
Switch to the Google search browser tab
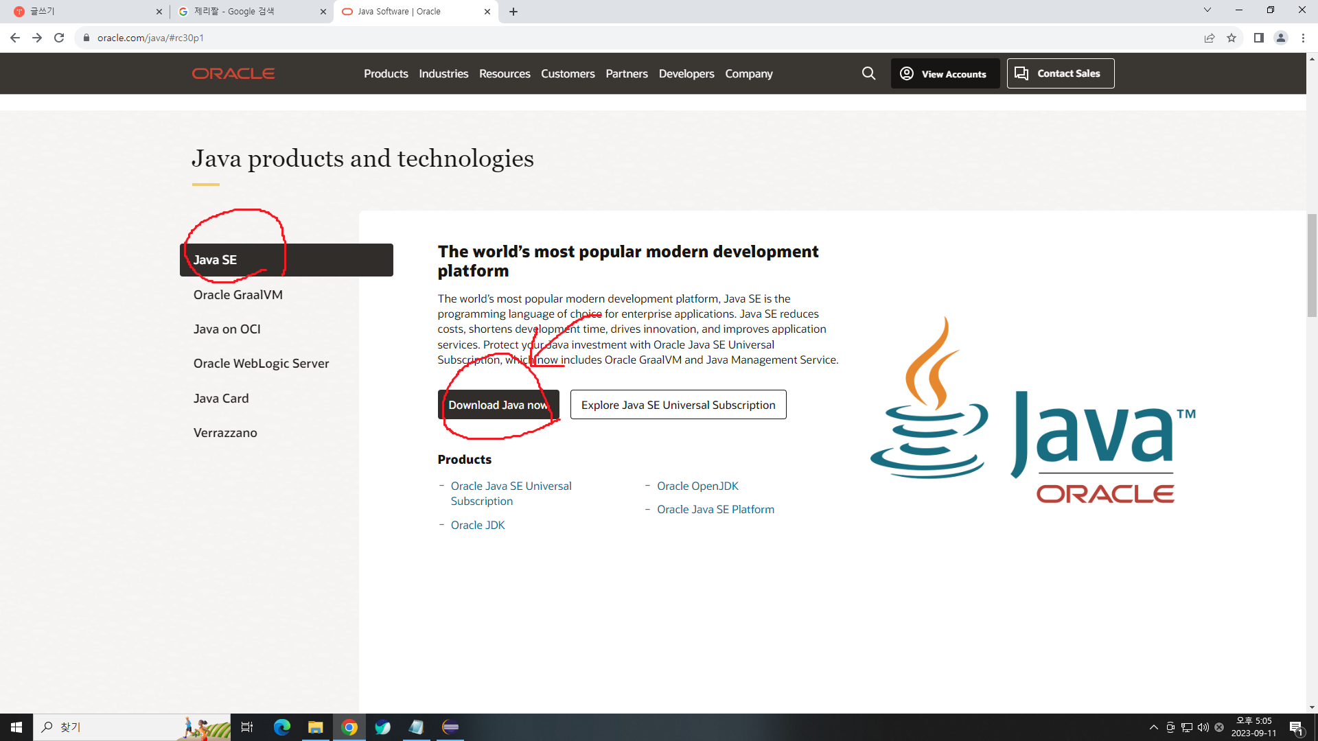point(251,11)
